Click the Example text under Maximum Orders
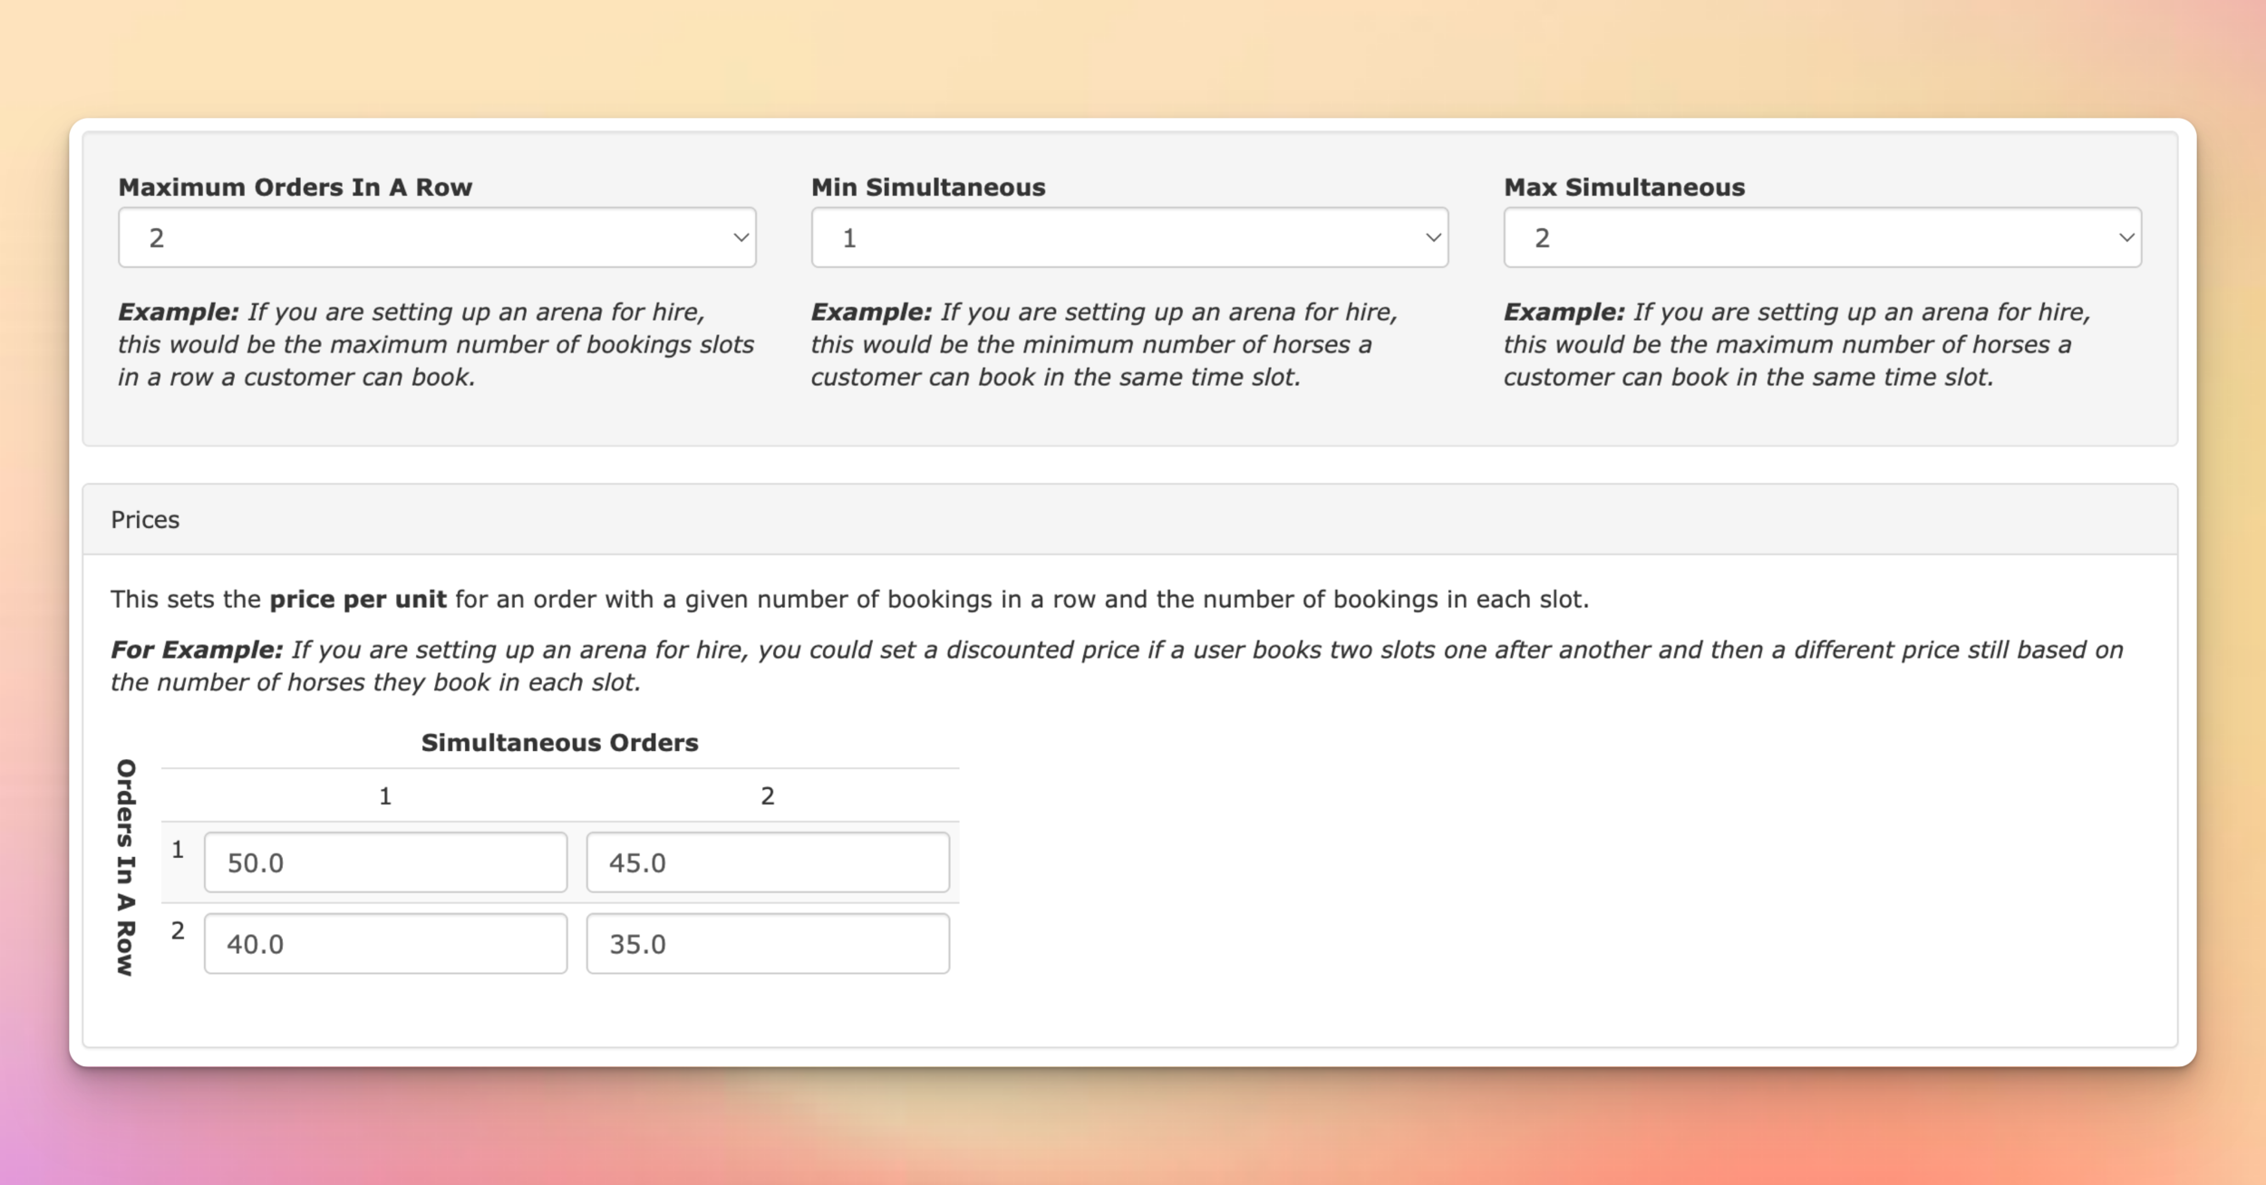The width and height of the screenshot is (2266, 1185). coord(436,345)
